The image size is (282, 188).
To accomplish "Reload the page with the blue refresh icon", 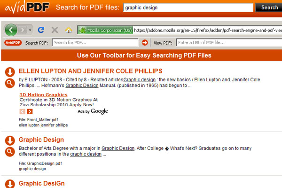I will [41, 30].
